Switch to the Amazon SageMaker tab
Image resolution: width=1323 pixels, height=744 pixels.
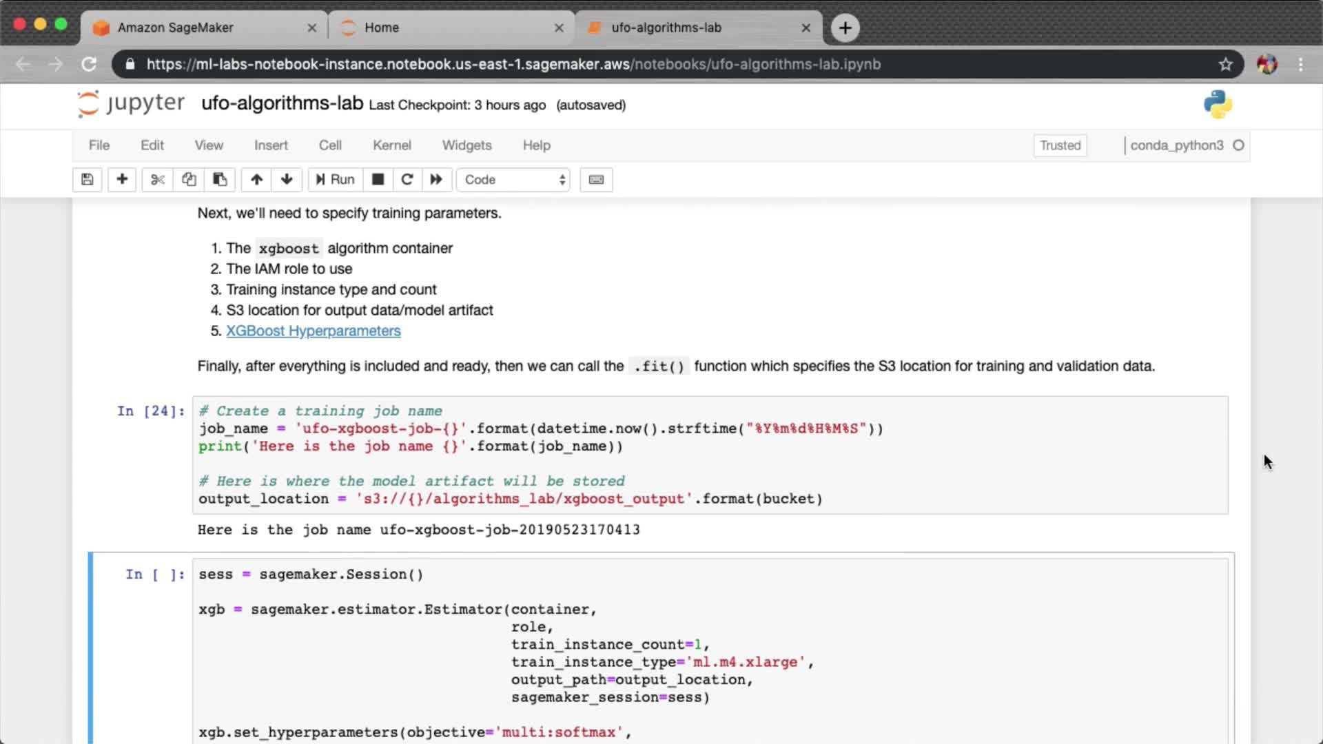176,28
